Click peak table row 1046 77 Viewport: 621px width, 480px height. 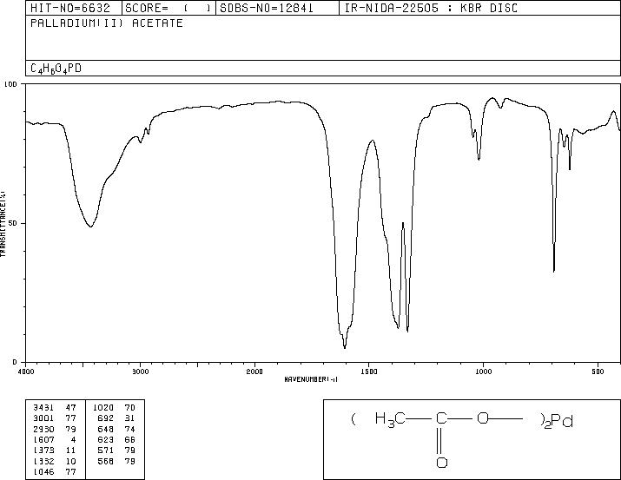[55, 472]
